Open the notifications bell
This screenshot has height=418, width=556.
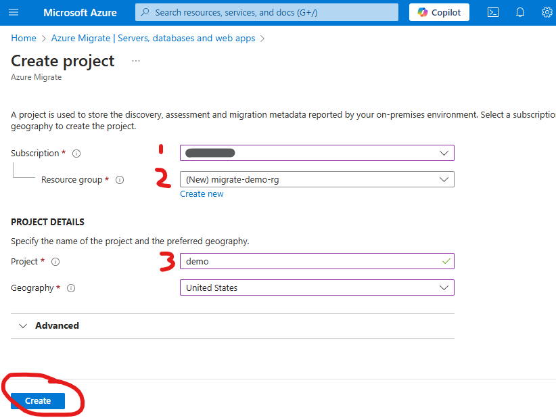(520, 12)
